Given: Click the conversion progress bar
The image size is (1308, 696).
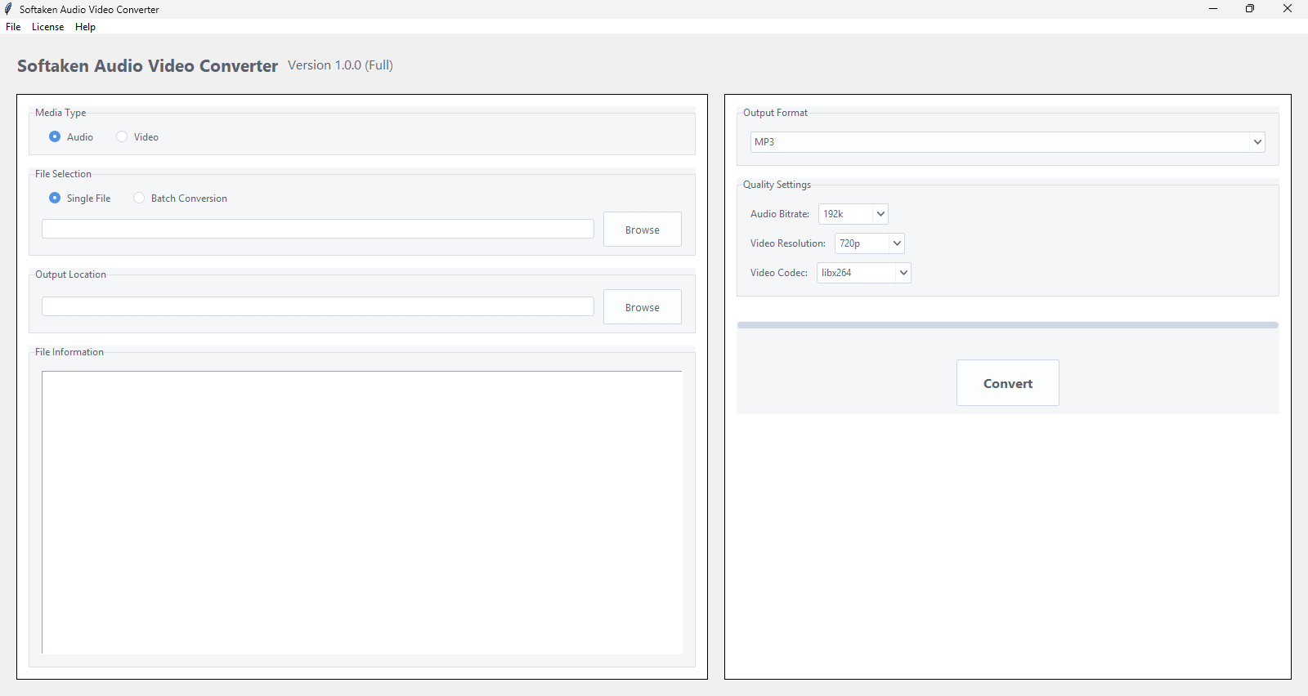Looking at the screenshot, I should [1007, 325].
